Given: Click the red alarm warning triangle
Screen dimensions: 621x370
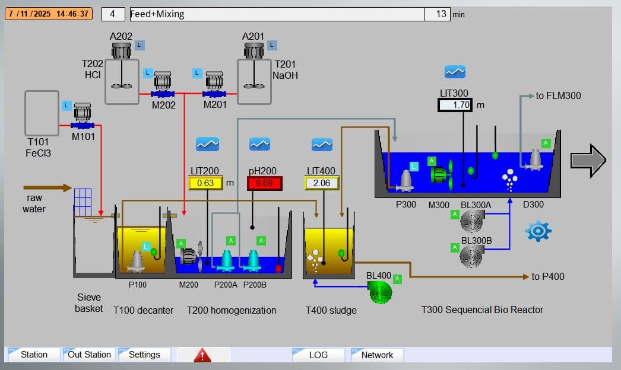Looking at the screenshot, I should [x=202, y=354].
